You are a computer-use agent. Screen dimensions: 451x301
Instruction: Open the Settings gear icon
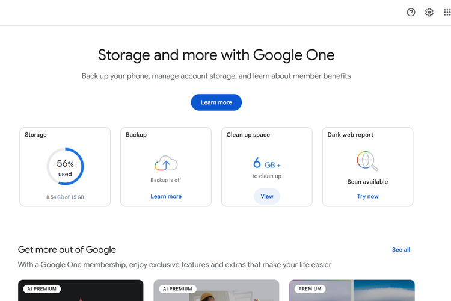click(x=429, y=12)
